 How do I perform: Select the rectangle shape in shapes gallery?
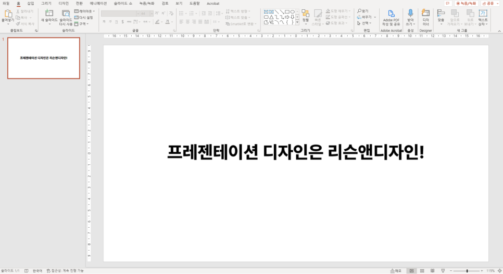[287, 12]
